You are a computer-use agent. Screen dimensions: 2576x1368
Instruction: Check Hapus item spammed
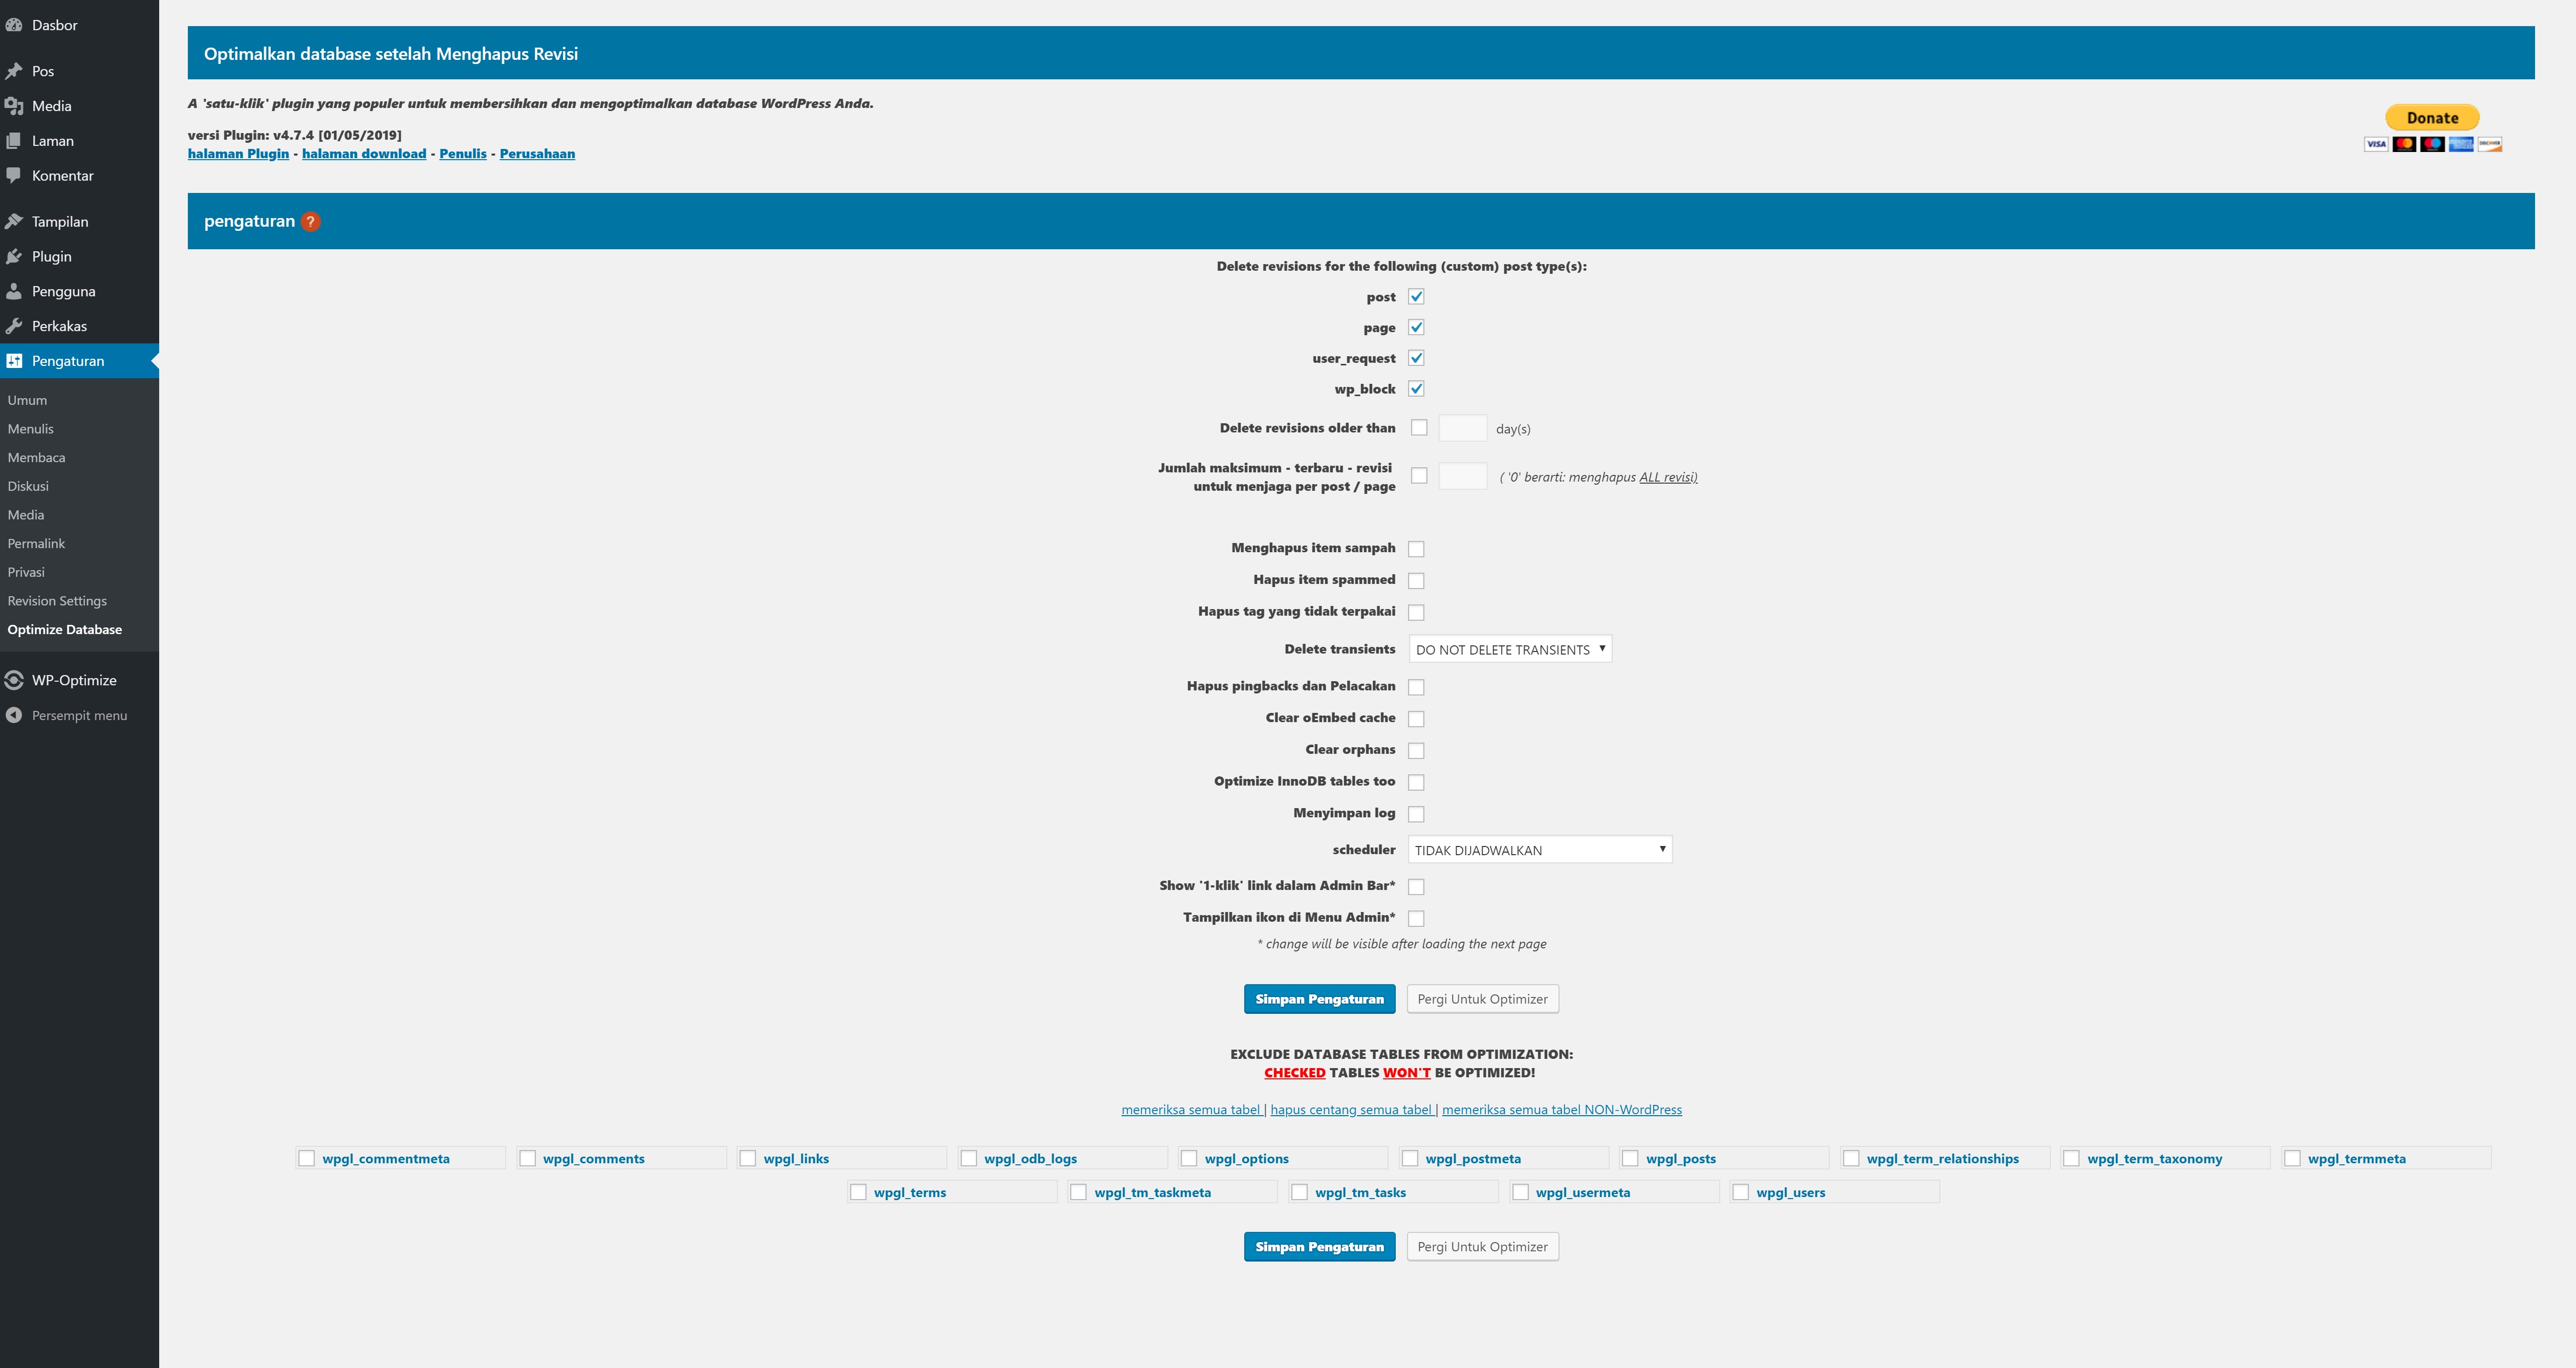point(1416,581)
